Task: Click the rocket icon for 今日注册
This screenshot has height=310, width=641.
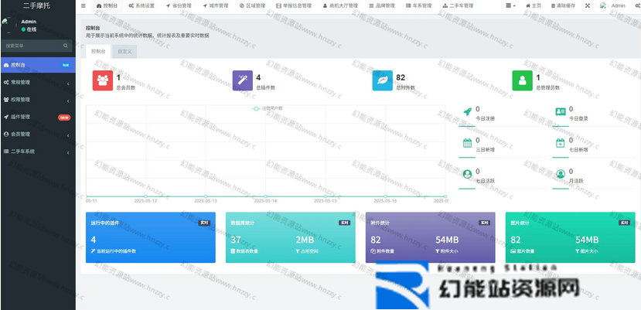Action: pos(467,112)
